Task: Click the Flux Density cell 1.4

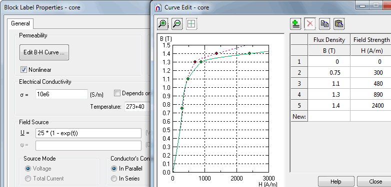Action: click(x=329, y=105)
